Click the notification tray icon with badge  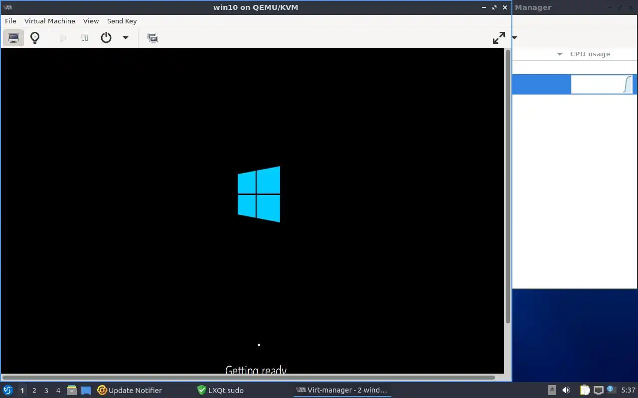click(611, 390)
